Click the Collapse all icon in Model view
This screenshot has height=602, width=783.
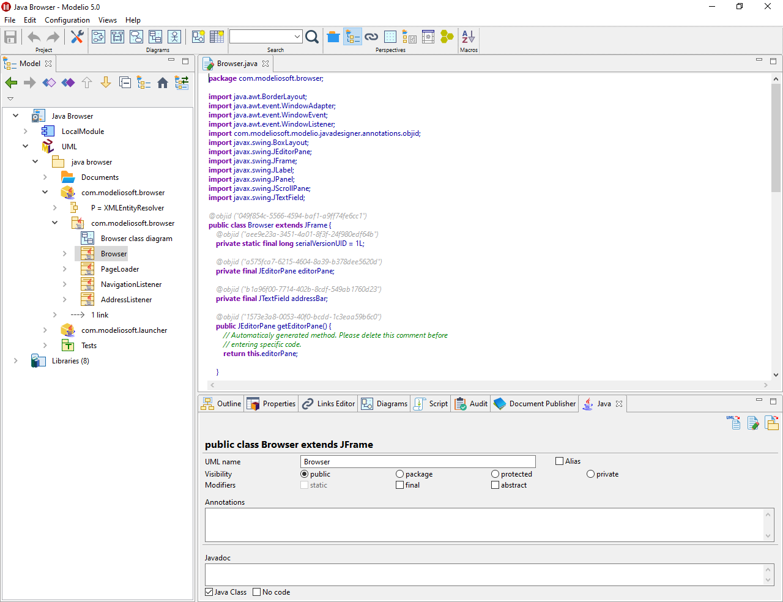click(x=125, y=83)
